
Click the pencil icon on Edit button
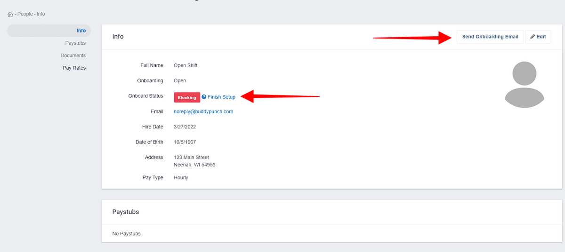pos(533,37)
